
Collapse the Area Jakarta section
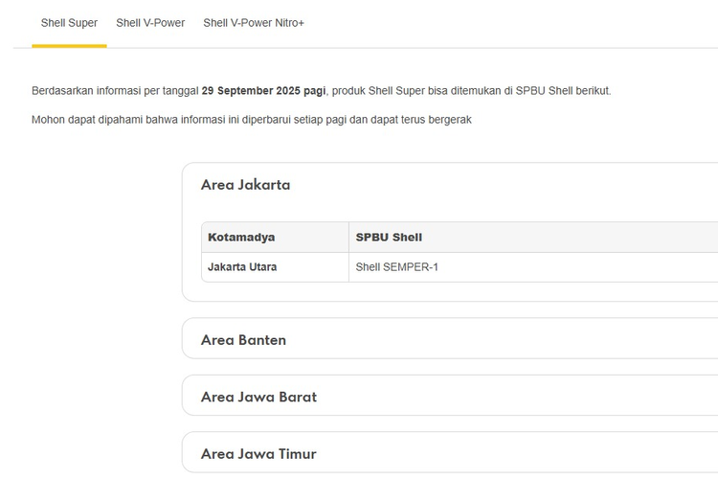coord(246,185)
